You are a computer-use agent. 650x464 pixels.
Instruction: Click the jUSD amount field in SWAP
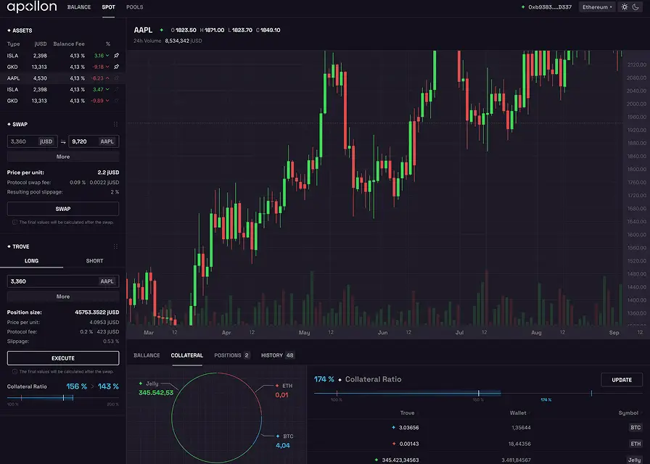click(31, 141)
